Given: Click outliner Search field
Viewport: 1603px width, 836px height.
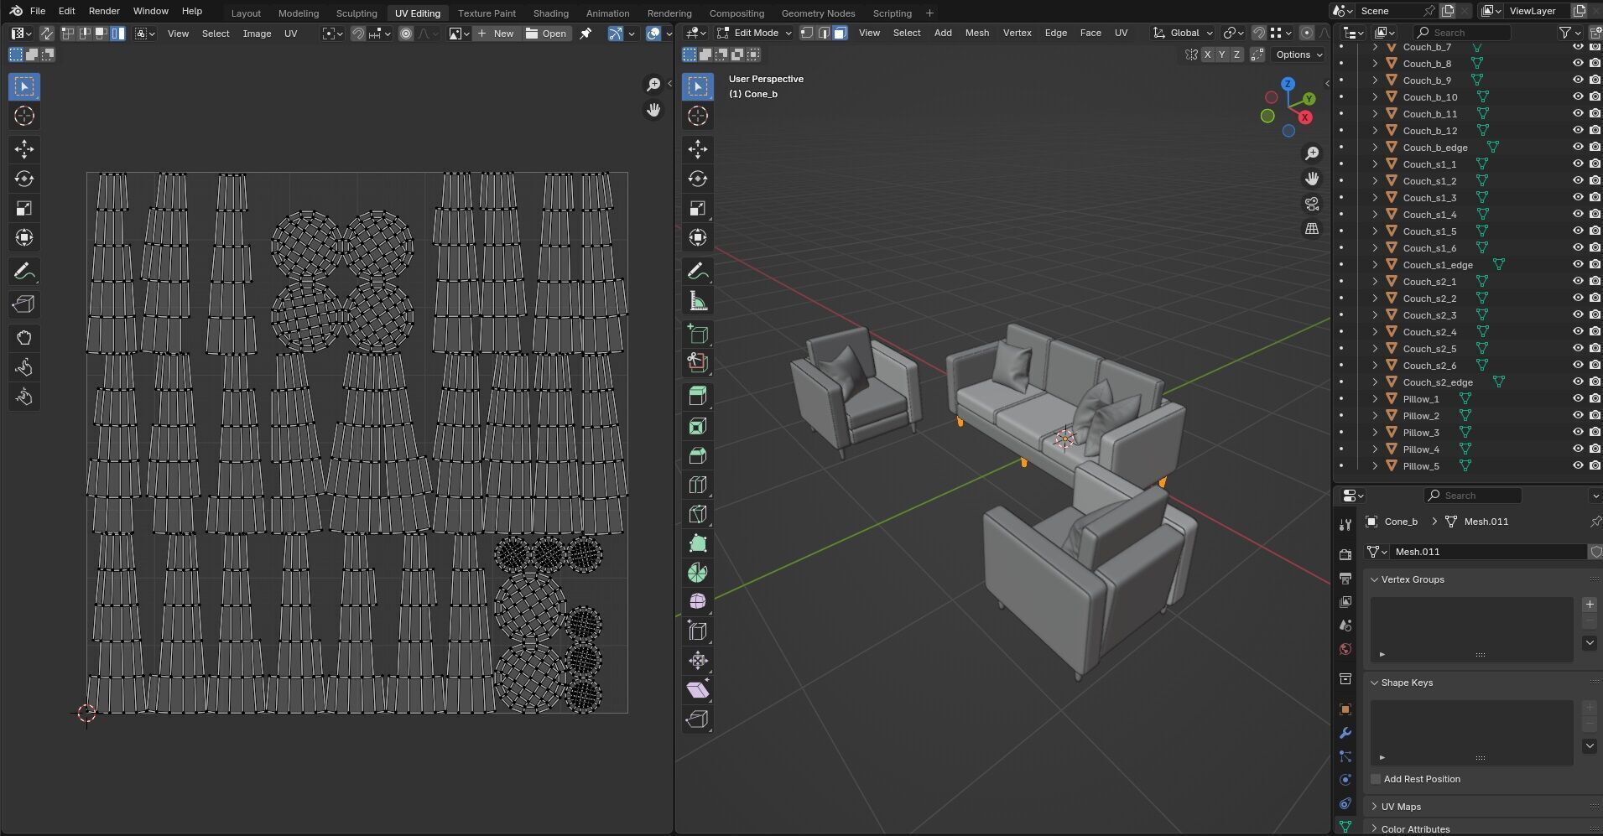Looking at the screenshot, I should [1461, 33].
